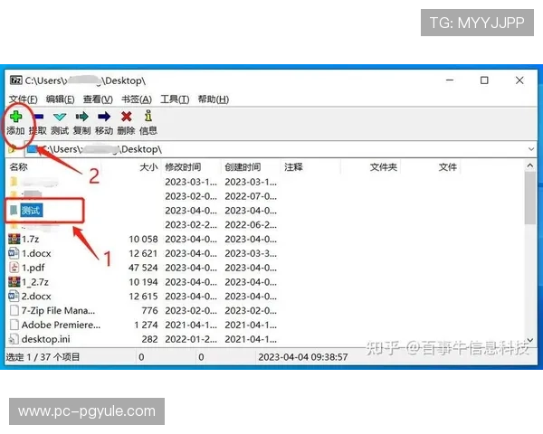Click the Test (测试) toolbar icon

coord(60,117)
